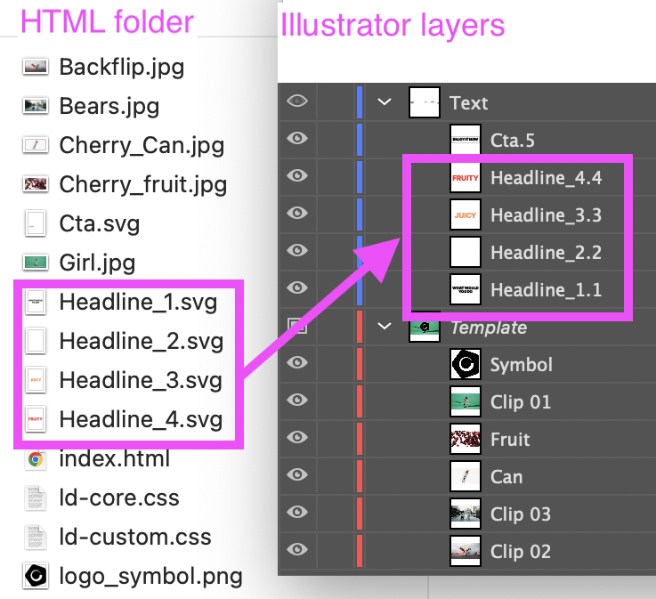Hide the Cta.5 layer
The width and height of the screenshot is (656, 599).
(x=297, y=138)
